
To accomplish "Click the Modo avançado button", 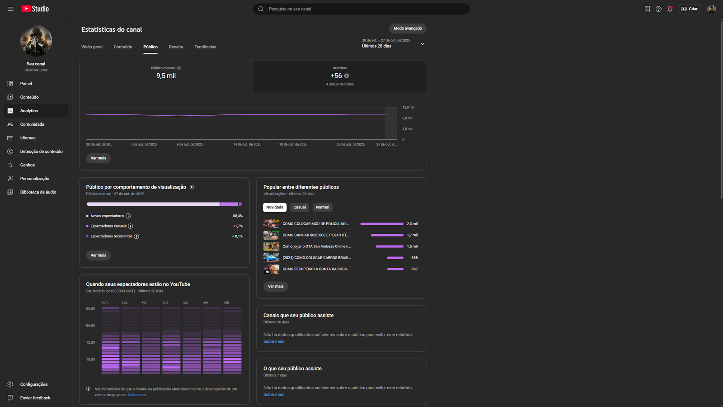I will click(408, 28).
